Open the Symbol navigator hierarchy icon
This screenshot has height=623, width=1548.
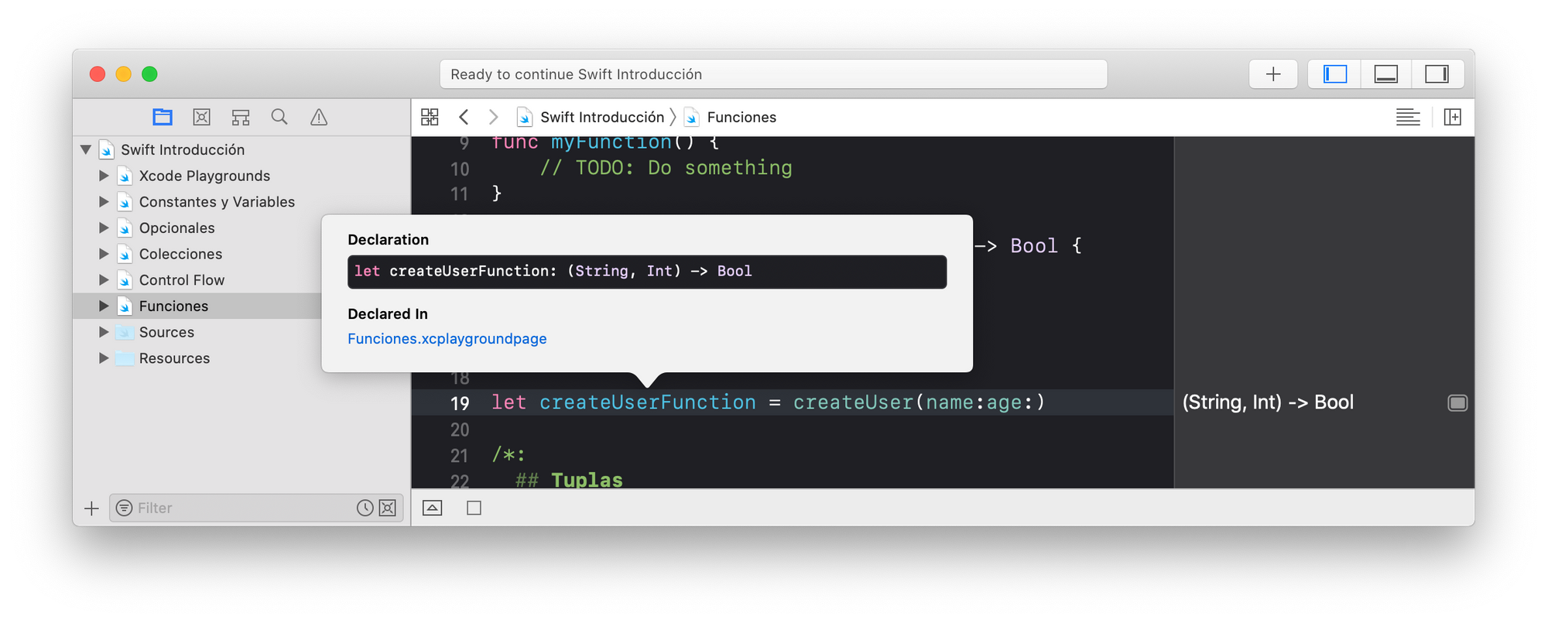click(241, 117)
